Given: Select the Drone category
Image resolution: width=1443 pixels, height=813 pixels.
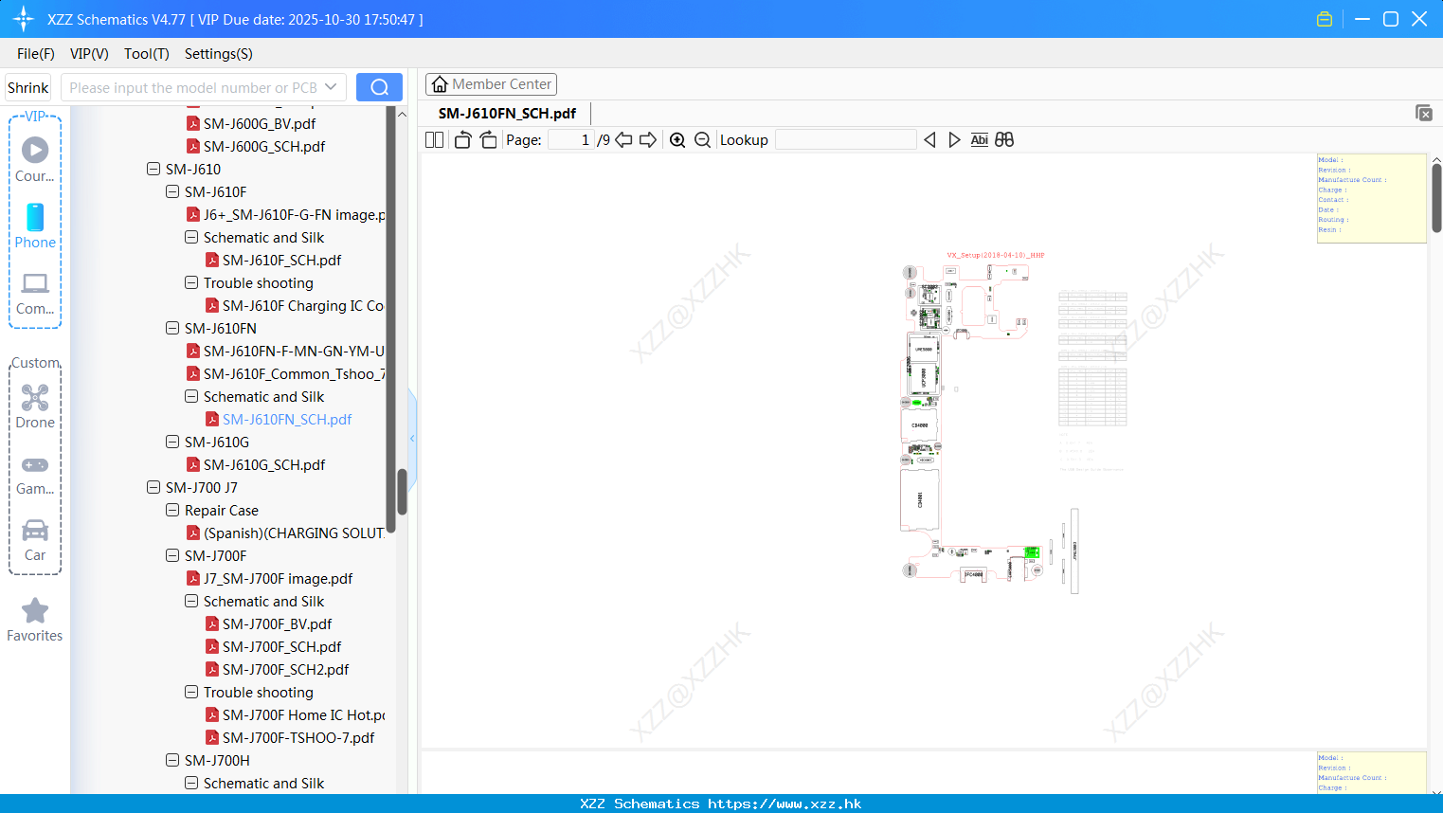Looking at the screenshot, I should click(35, 406).
